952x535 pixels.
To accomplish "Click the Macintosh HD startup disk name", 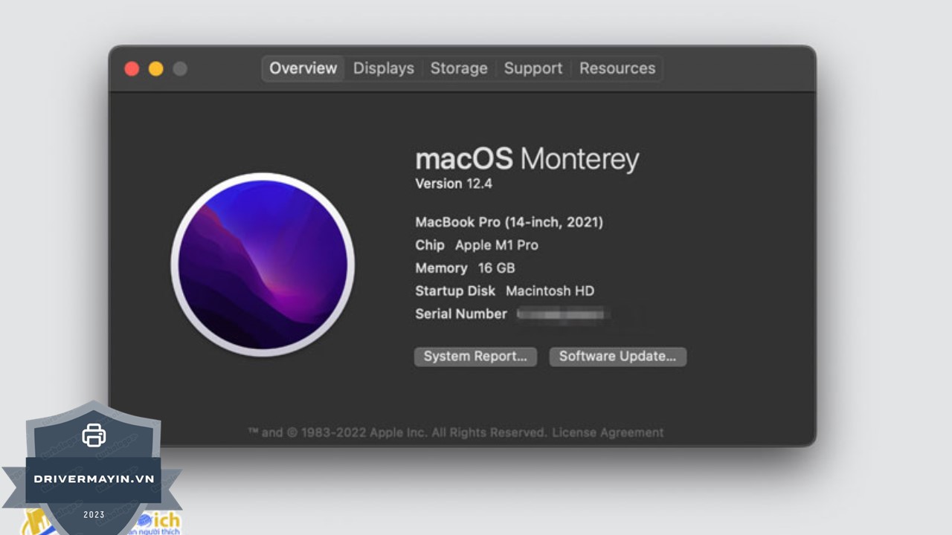I will tap(550, 291).
